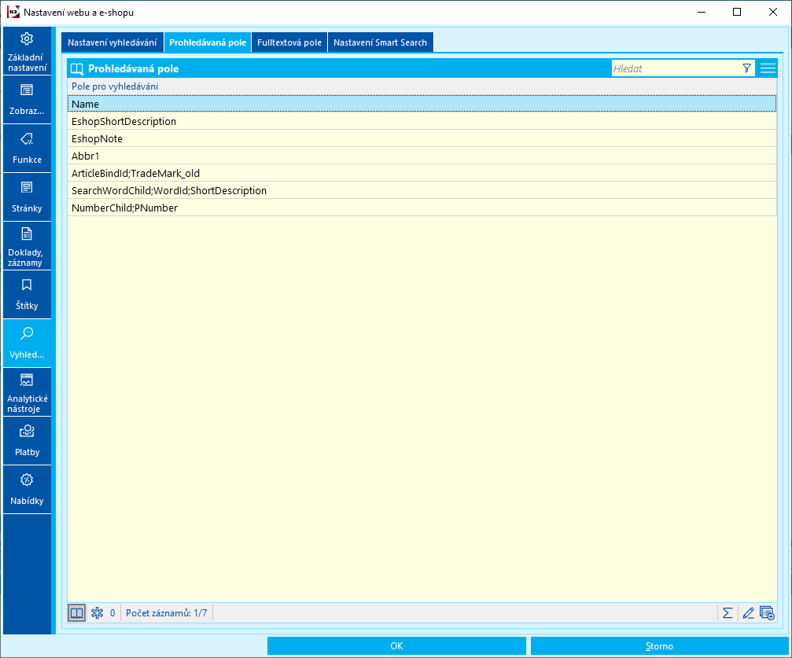Click the book icon beside Prohledávaná pole title
This screenshot has height=658, width=792.
tap(77, 68)
